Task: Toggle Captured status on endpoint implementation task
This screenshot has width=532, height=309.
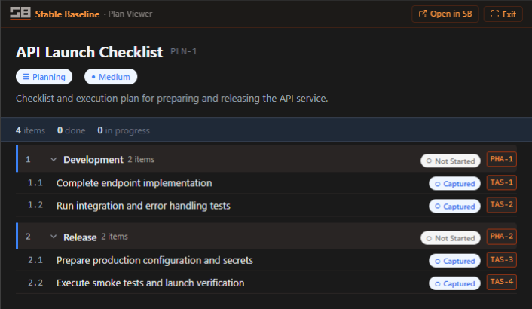Action: pyautogui.click(x=454, y=183)
